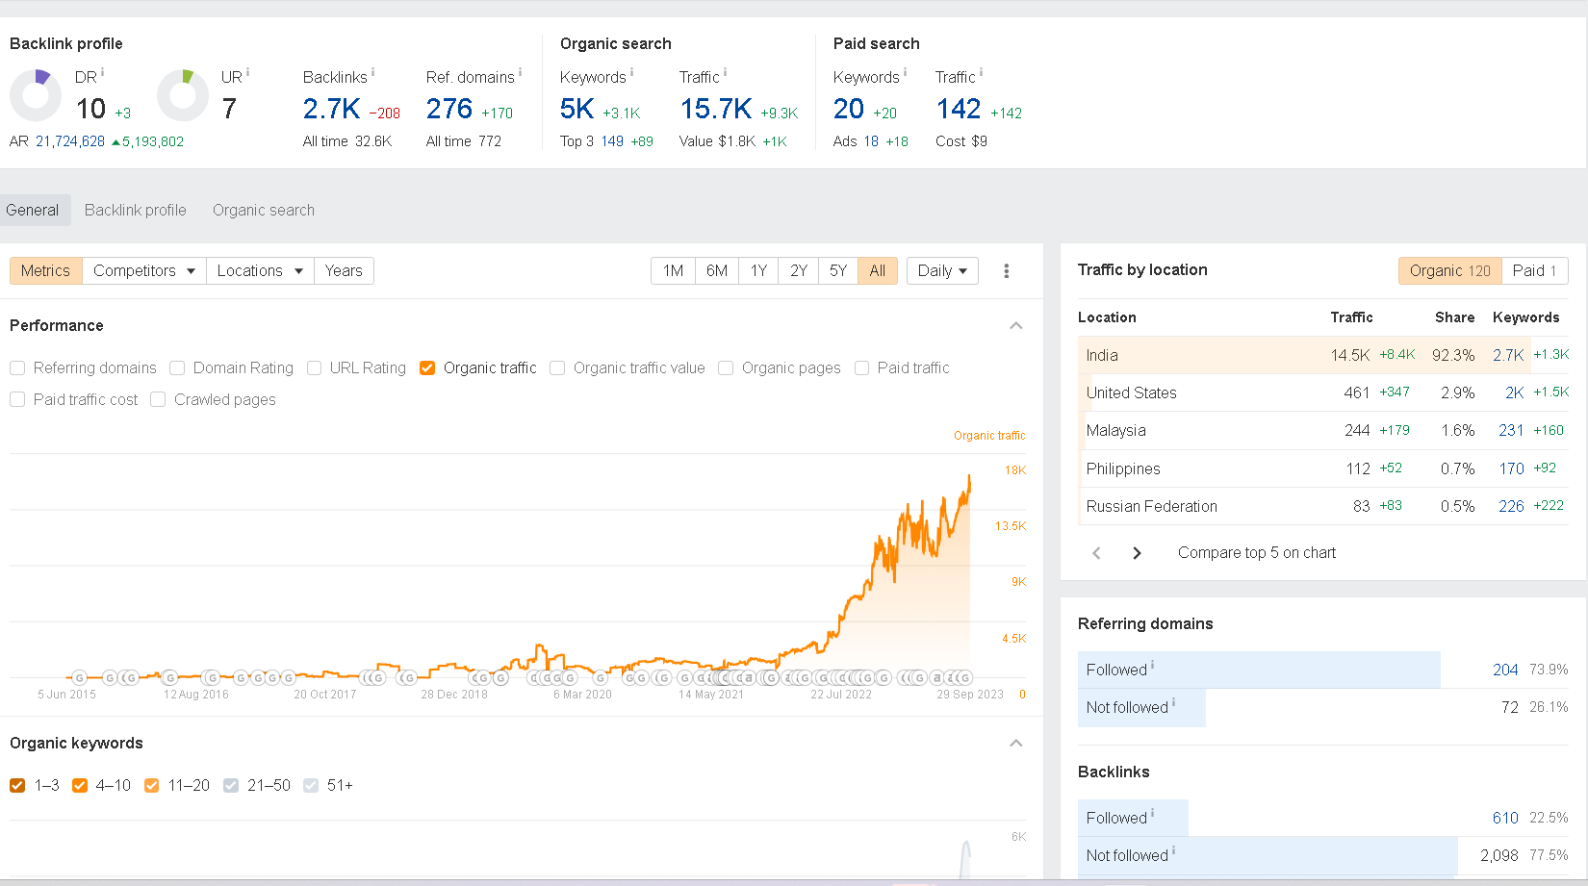Switch to the Backlink profile tab

(x=136, y=211)
